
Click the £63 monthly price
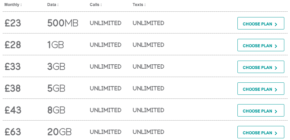[x=13, y=132]
